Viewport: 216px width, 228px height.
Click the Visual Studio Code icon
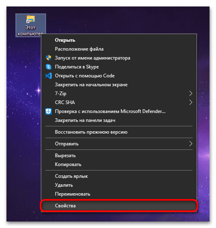click(x=49, y=76)
